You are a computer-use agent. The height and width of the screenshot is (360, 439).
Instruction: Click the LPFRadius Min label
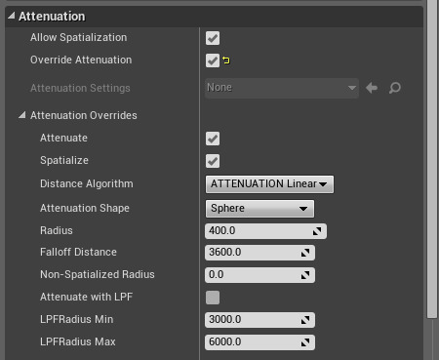pos(77,319)
